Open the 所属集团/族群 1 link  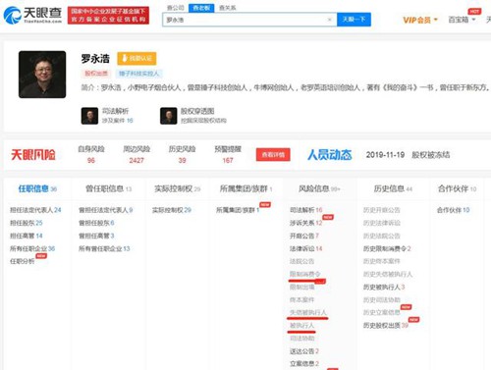point(238,210)
